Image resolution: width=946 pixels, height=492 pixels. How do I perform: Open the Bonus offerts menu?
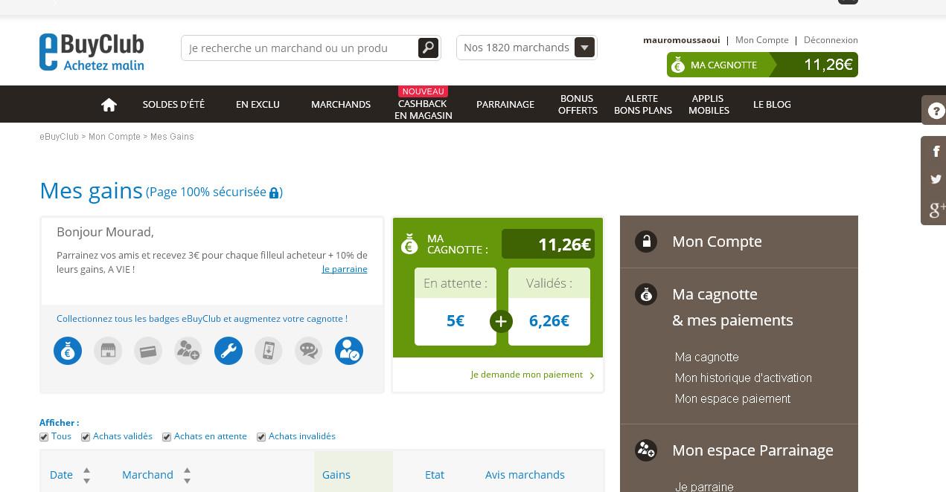tap(578, 104)
